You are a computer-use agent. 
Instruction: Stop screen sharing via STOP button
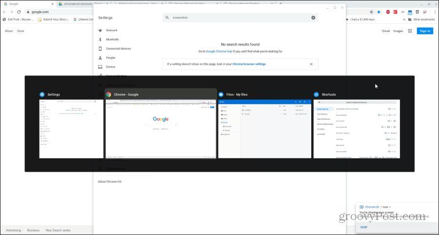364,227
